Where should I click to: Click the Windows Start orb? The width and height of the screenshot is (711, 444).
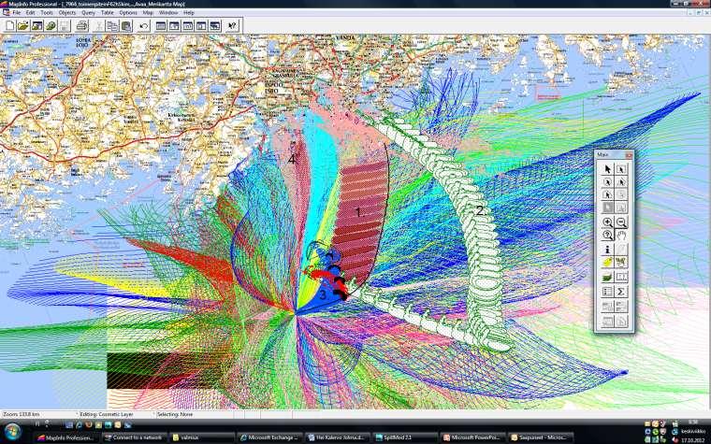click(x=12, y=431)
